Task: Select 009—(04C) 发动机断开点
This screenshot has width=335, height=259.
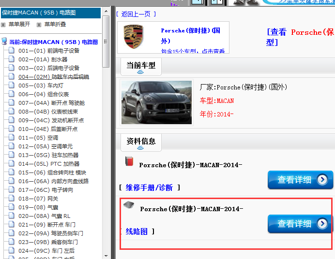Action: click(51, 120)
